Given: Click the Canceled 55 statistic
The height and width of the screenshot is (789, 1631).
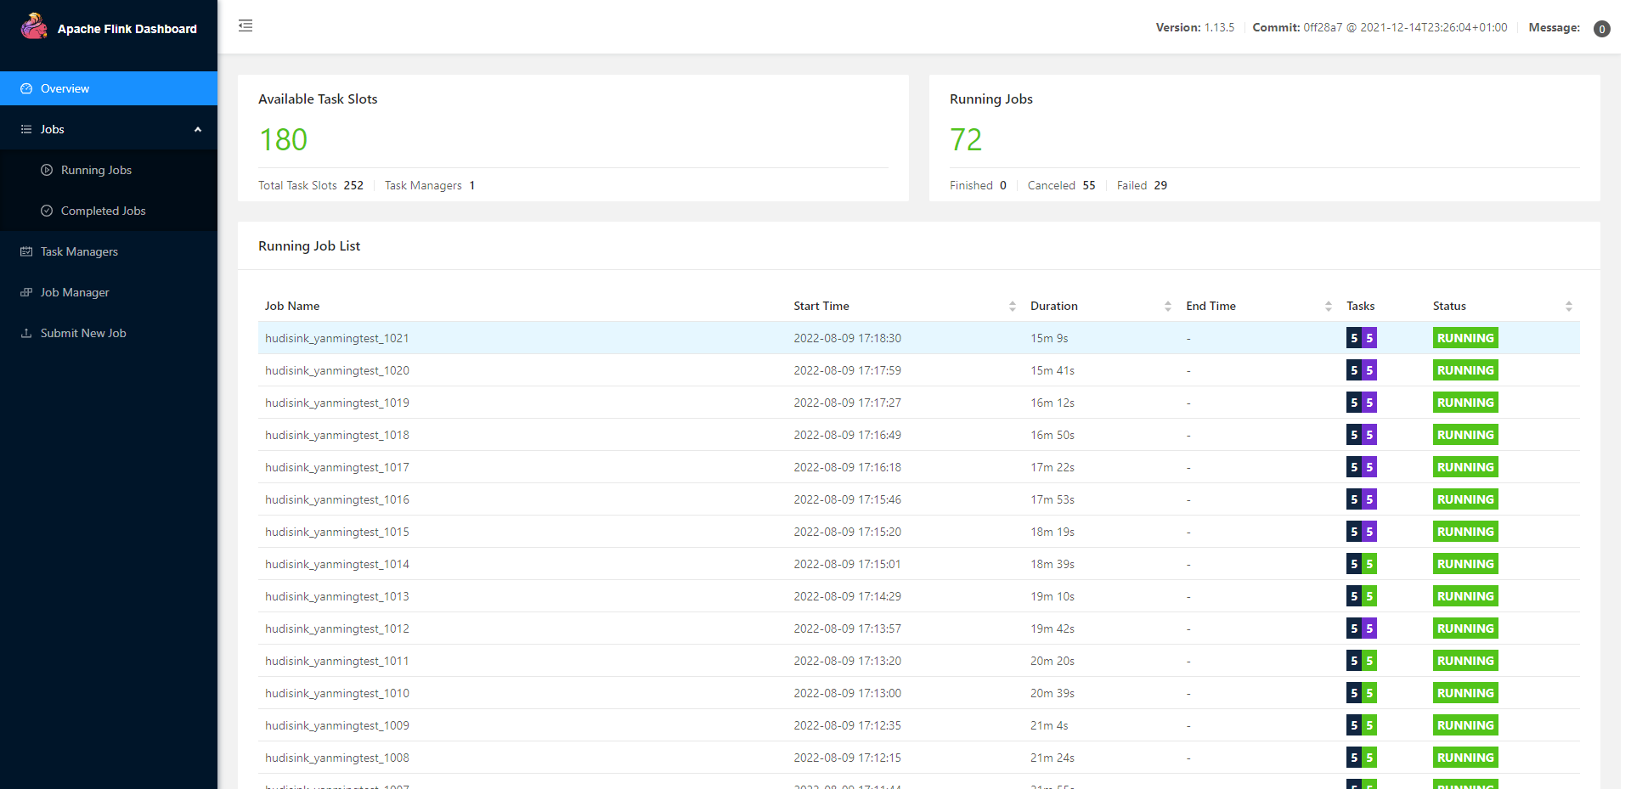Looking at the screenshot, I should 1061,185.
